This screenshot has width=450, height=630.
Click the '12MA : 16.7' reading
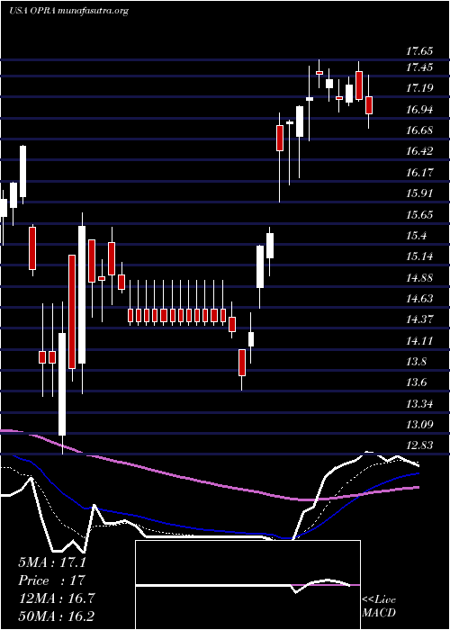click(x=57, y=598)
